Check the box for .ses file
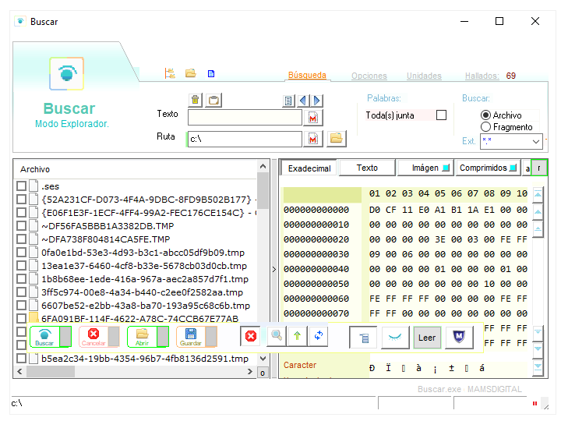 22,186
